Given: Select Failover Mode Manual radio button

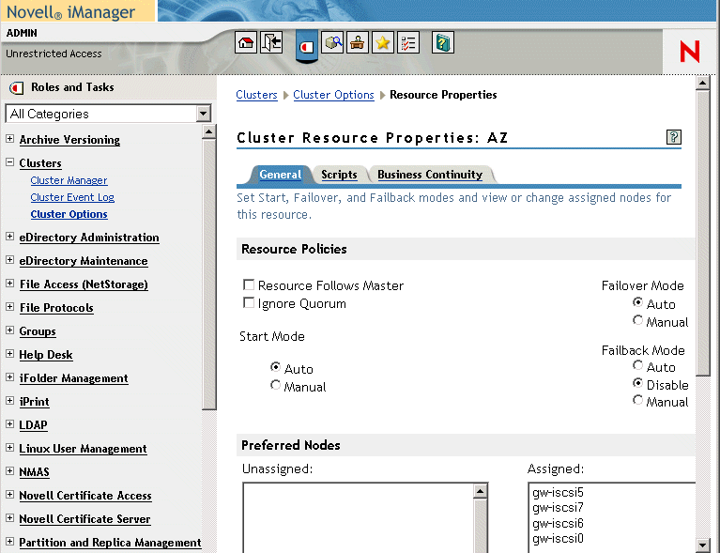Looking at the screenshot, I should coord(637,319).
